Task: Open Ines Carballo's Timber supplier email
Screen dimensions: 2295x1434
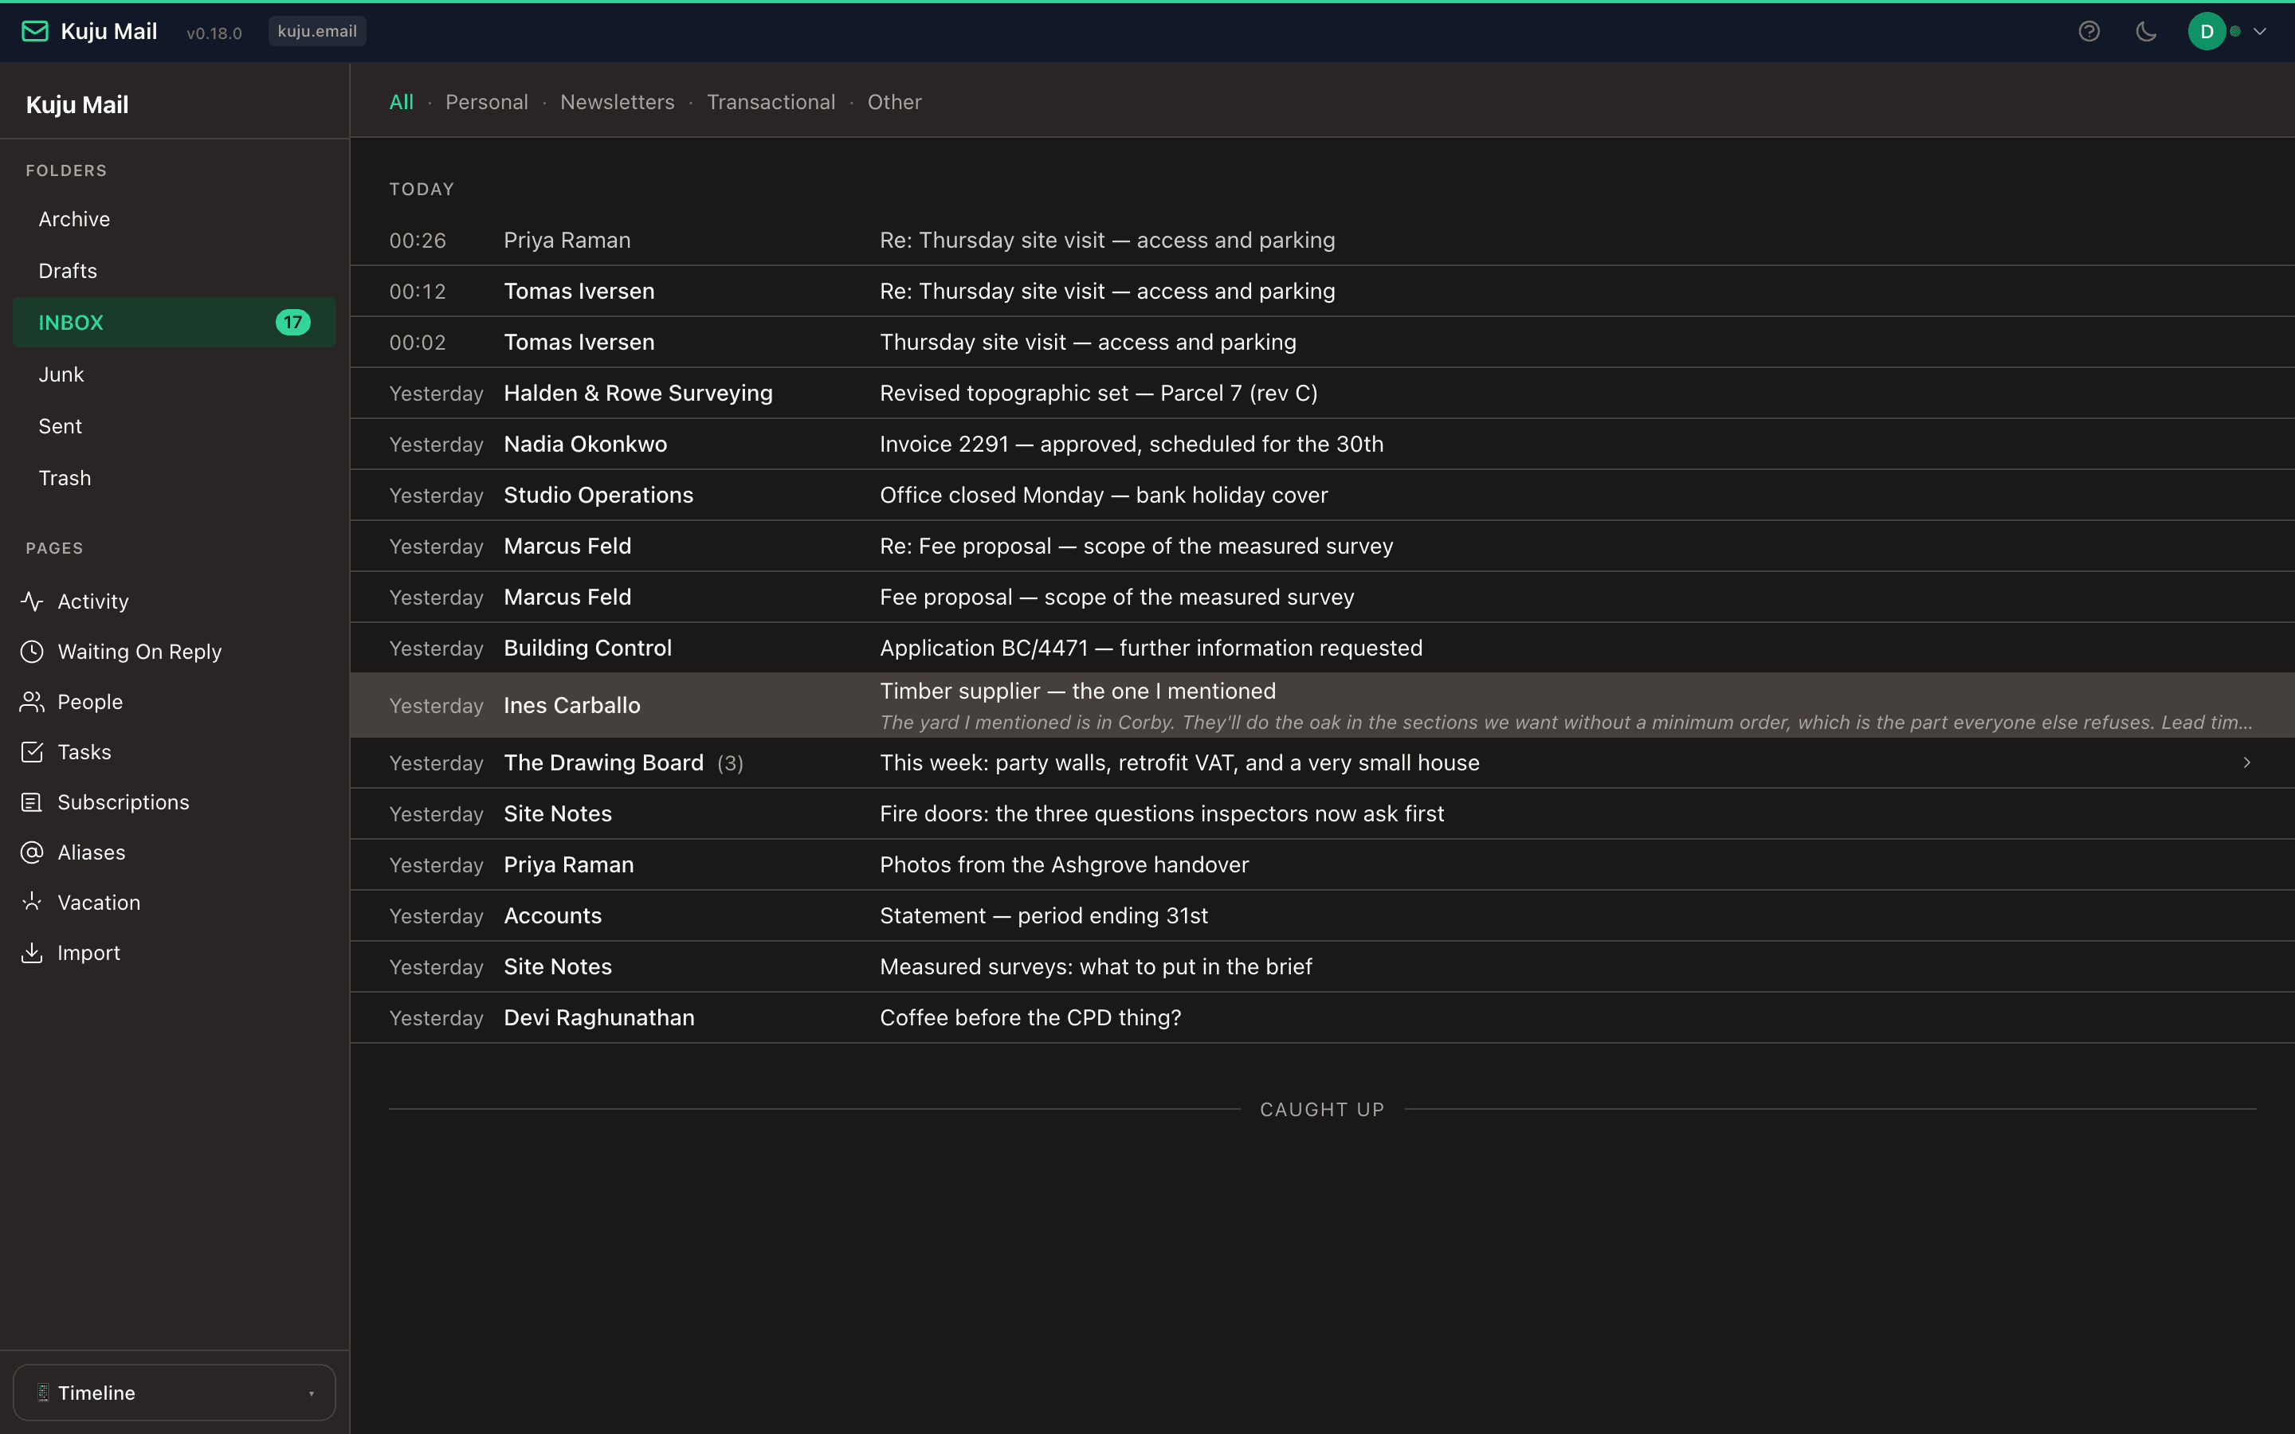Action: tap(1322, 706)
